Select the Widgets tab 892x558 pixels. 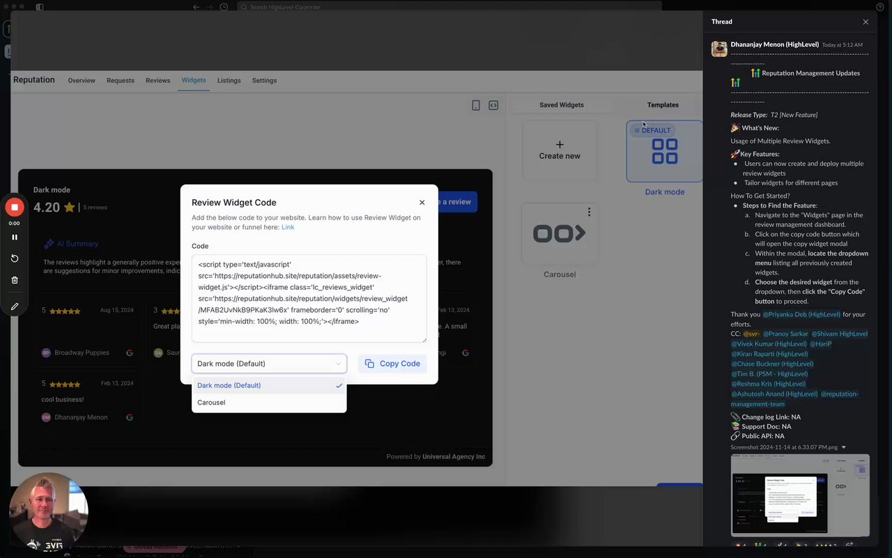click(x=194, y=80)
